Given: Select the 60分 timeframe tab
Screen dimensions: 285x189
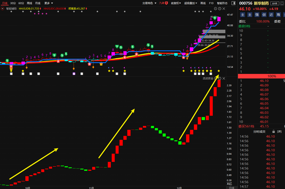Looking at the screenshot, I should [21, 3].
